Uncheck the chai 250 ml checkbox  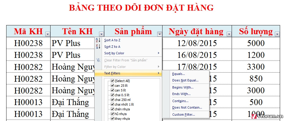112,100
